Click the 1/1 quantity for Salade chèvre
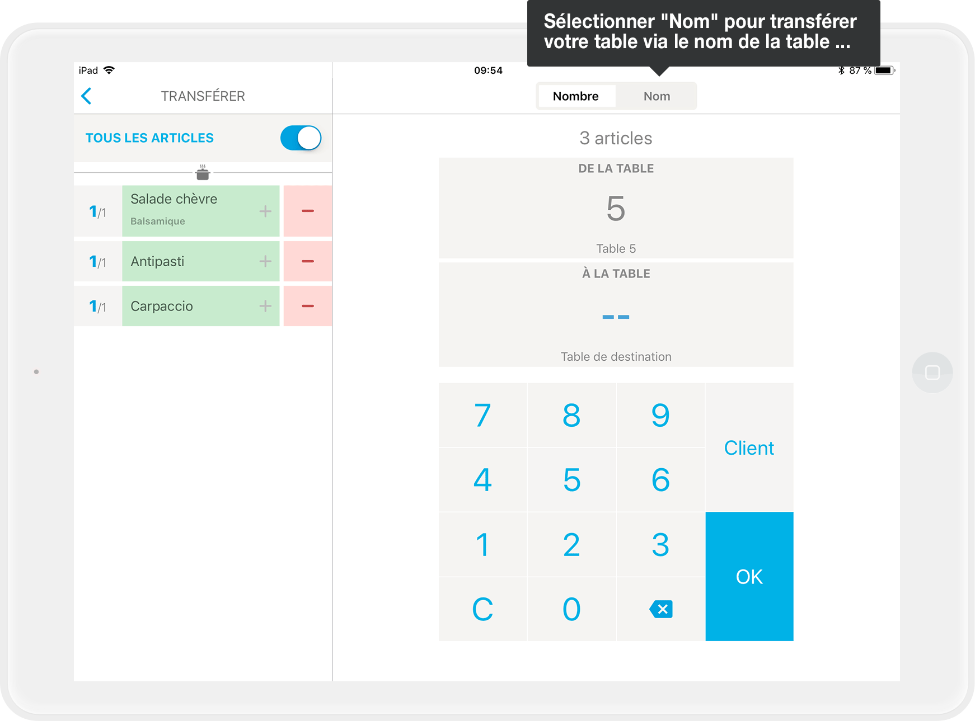The width and height of the screenshot is (975, 721). (x=97, y=211)
